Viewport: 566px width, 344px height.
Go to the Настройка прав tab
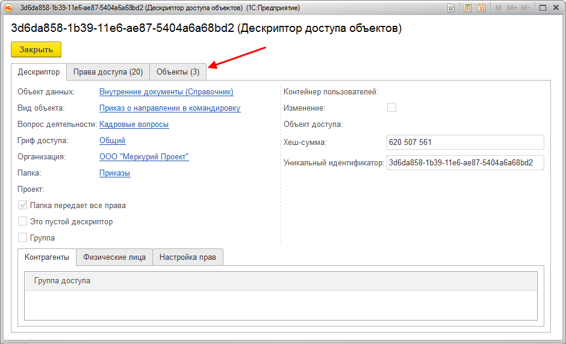click(188, 257)
